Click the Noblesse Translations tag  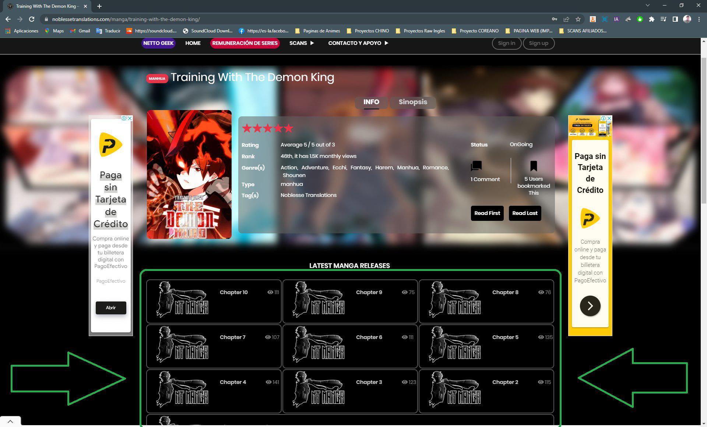[x=309, y=195]
